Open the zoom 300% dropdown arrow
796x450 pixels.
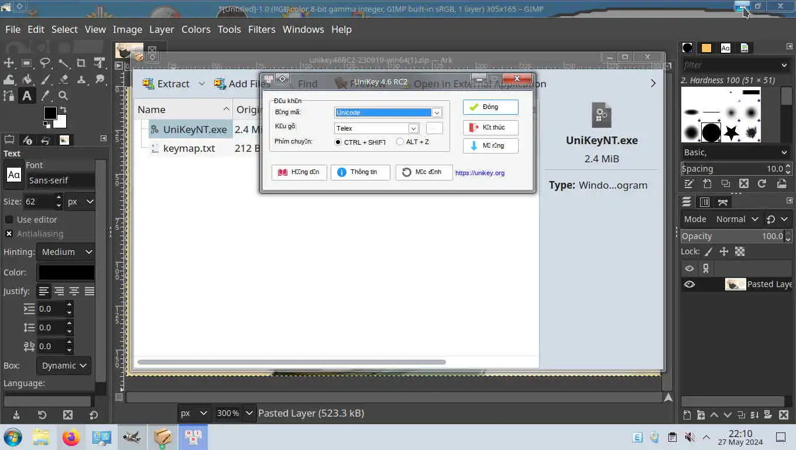[249, 413]
